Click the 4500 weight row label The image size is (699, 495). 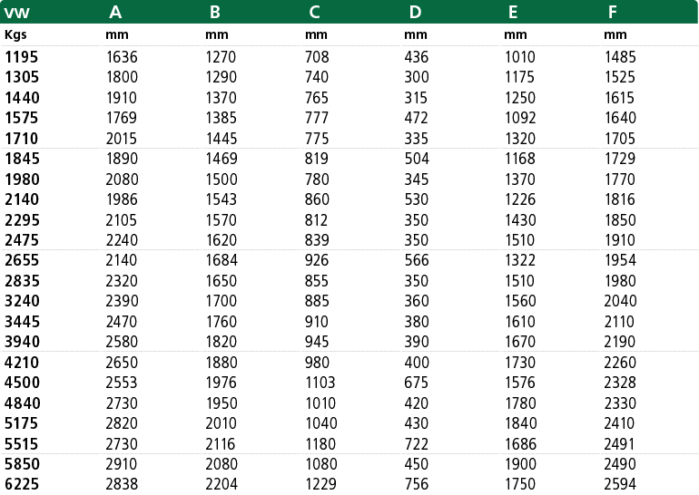click(22, 383)
